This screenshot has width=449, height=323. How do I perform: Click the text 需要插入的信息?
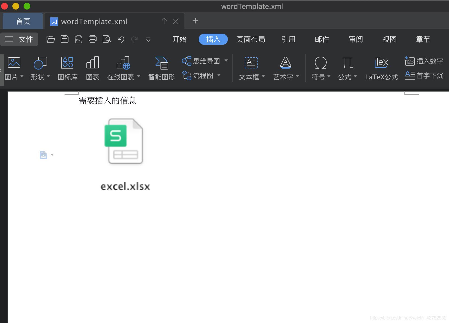point(107,101)
